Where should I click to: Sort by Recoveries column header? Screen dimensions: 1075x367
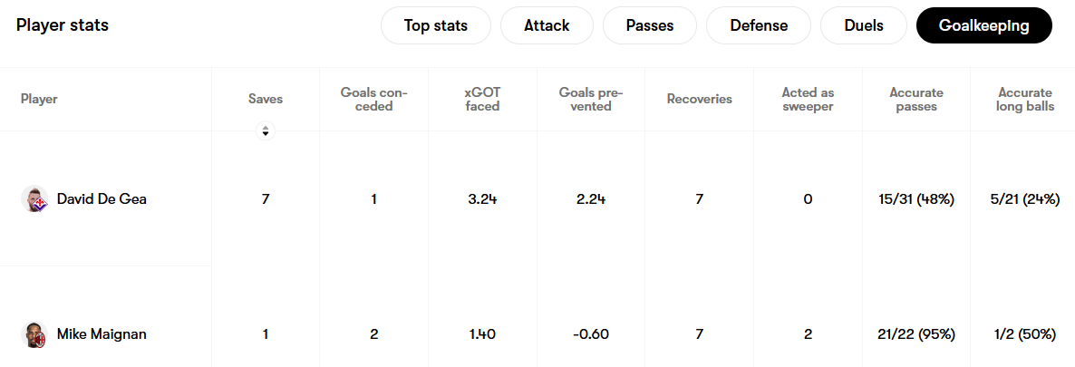(x=700, y=100)
